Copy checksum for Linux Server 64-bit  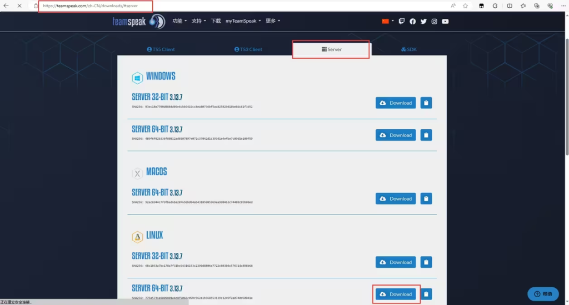pyautogui.click(x=426, y=294)
